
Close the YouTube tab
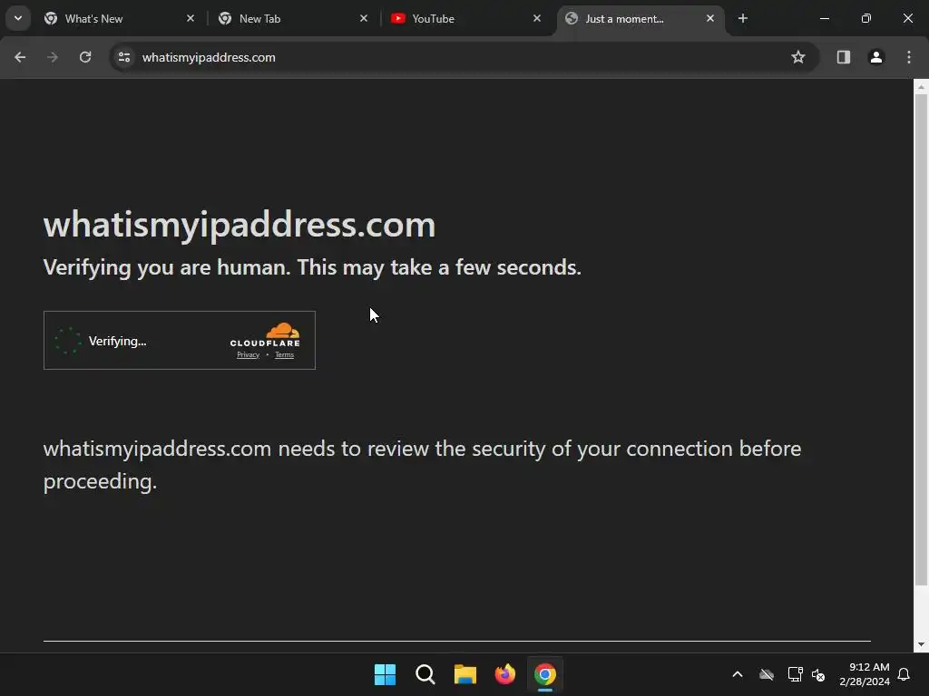click(x=537, y=18)
